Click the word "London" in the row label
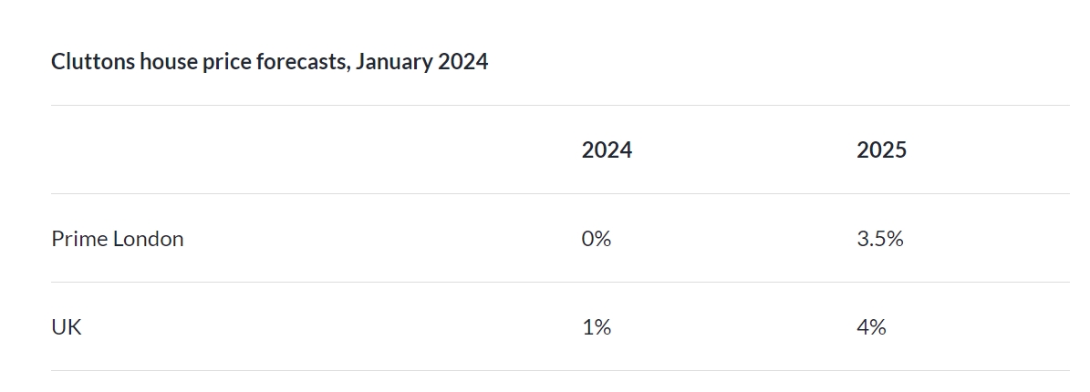 148,239
